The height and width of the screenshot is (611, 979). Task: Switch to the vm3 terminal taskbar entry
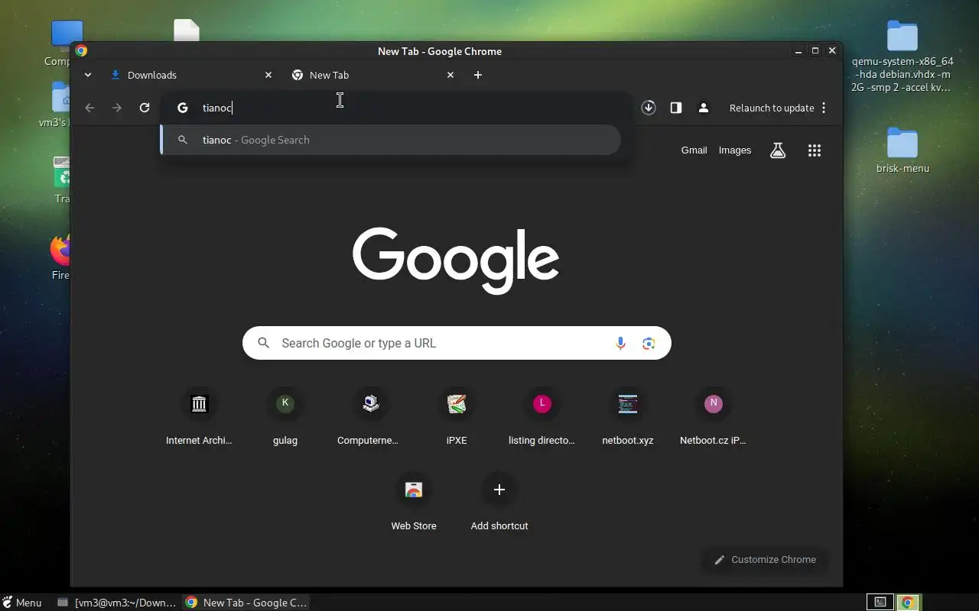[117, 603]
